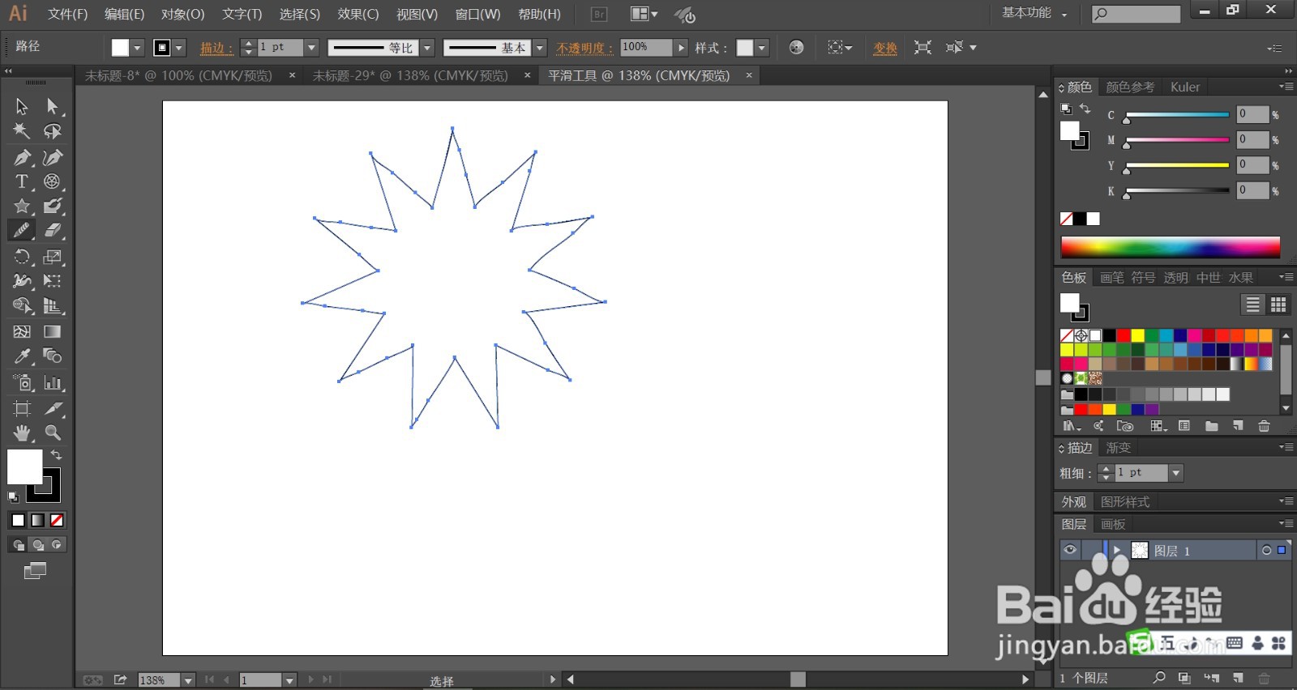
Task: Click the 变换 transform link
Action: tap(884, 48)
